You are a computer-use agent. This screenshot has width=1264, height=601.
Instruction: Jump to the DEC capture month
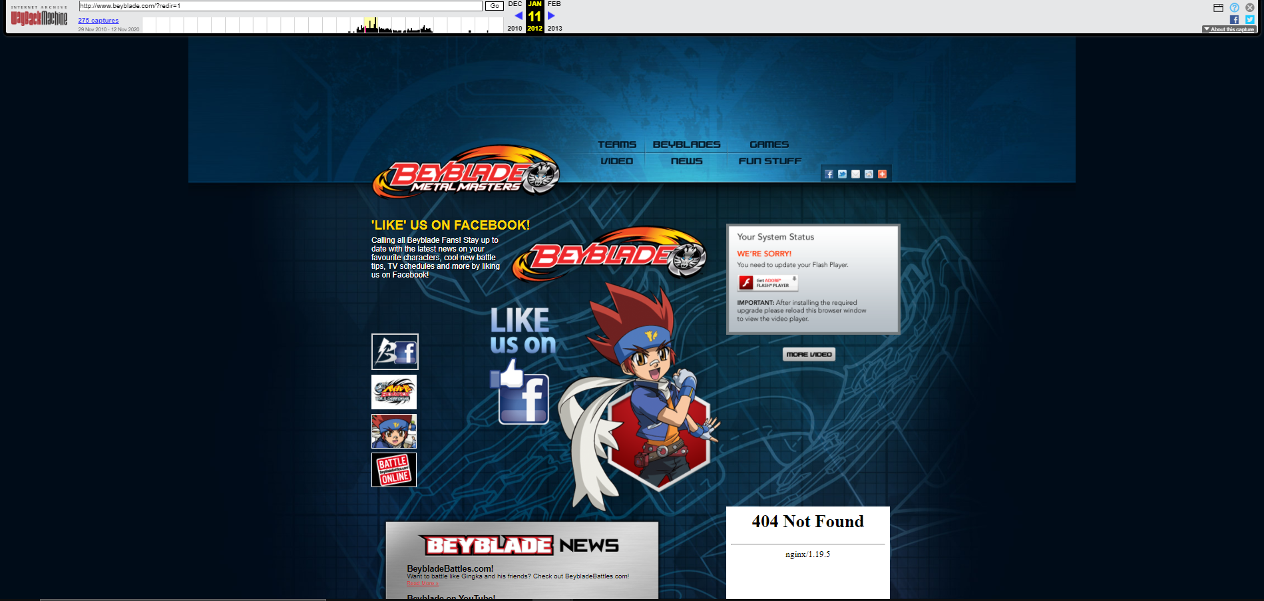point(515,4)
